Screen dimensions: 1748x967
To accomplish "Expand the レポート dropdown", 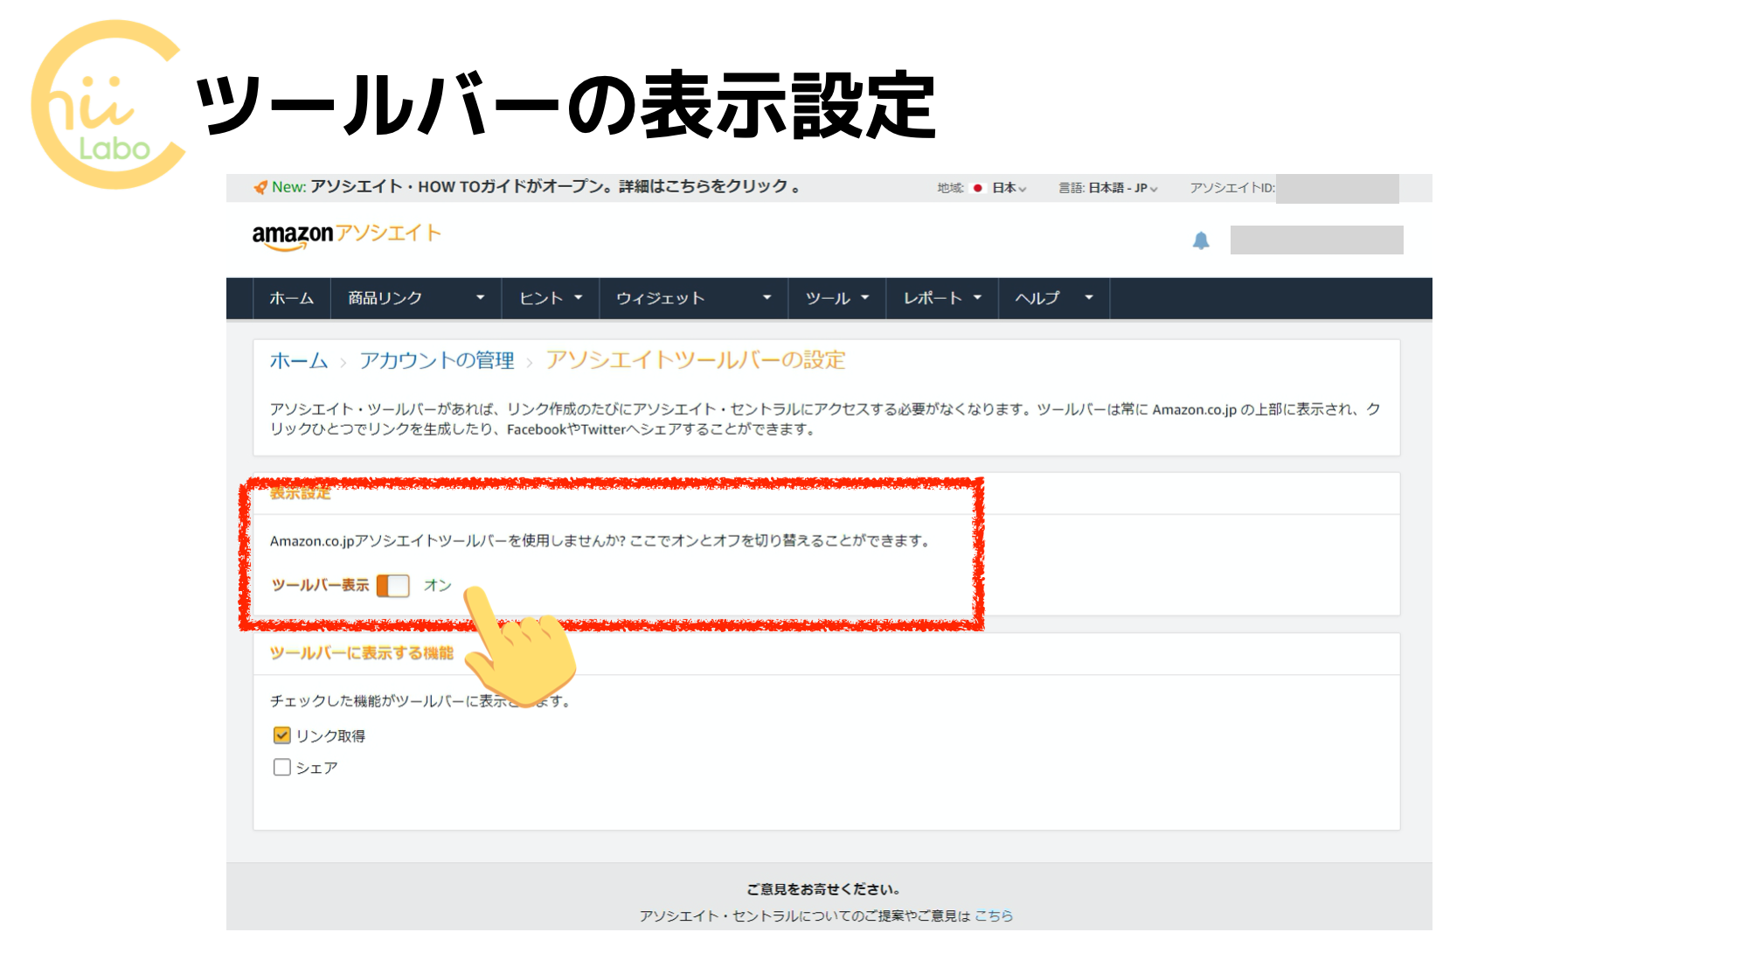I will pyautogui.click(x=940, y=298).
